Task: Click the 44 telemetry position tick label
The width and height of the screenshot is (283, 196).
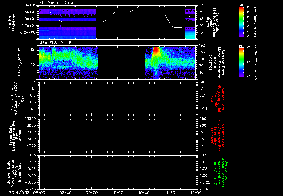Action: point(201,146)
